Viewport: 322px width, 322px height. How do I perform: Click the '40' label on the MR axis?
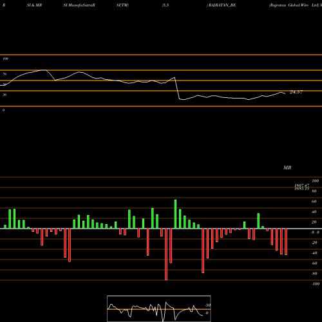point(314,212)
